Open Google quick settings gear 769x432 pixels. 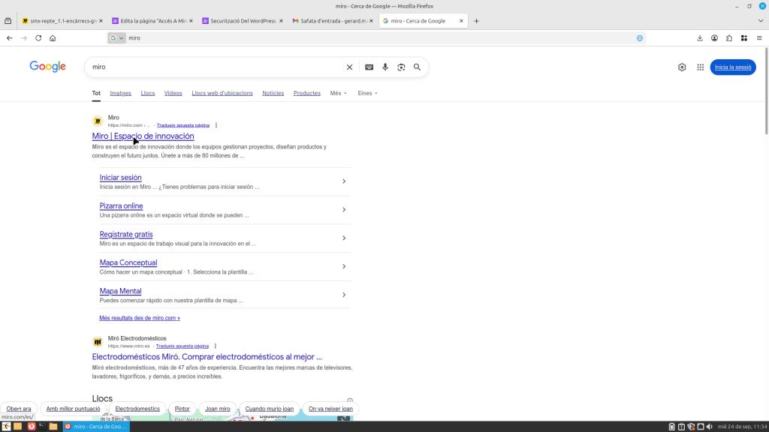click(682, 67)
